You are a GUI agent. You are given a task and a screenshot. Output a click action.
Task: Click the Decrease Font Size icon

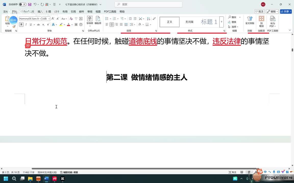click(58, 19)
